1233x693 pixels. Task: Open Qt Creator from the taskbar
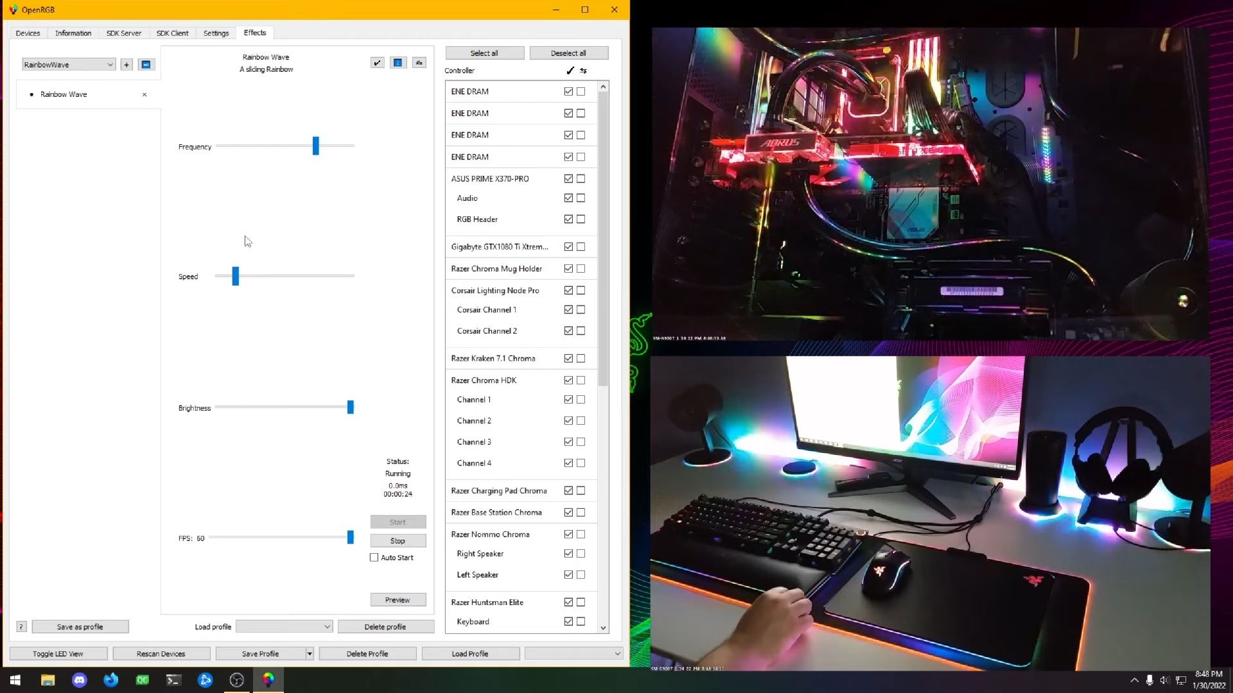(142, 680)
